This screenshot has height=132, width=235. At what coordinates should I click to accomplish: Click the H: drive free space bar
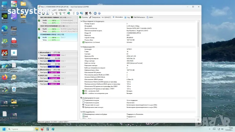tap(54, 78)
